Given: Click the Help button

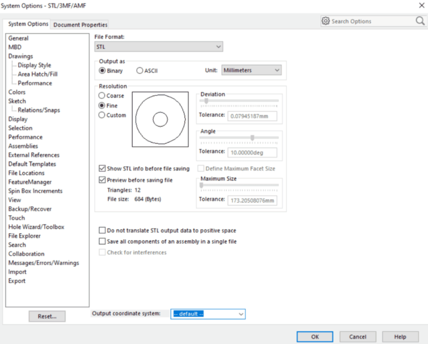Looking at the screenshot, I should (x=400, y=337).
